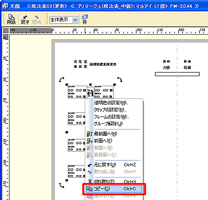Click the top-center selection resize handle
This screenshot has width=208, height=200.
[90, 84]
